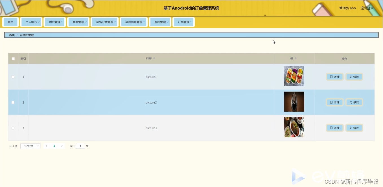
Task: Click the 退出登录 link
Action: (367, 8)
